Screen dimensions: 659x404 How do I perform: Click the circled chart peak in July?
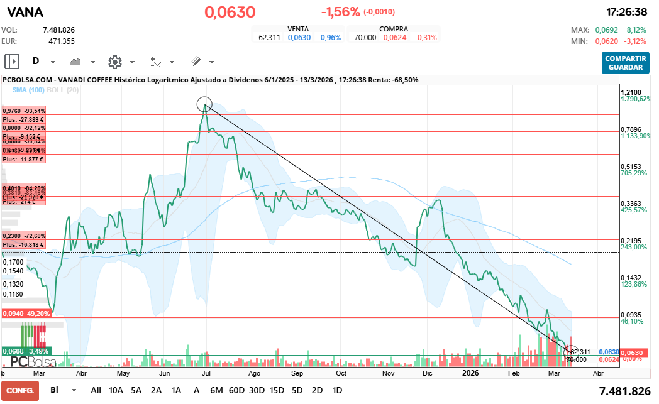206,104
